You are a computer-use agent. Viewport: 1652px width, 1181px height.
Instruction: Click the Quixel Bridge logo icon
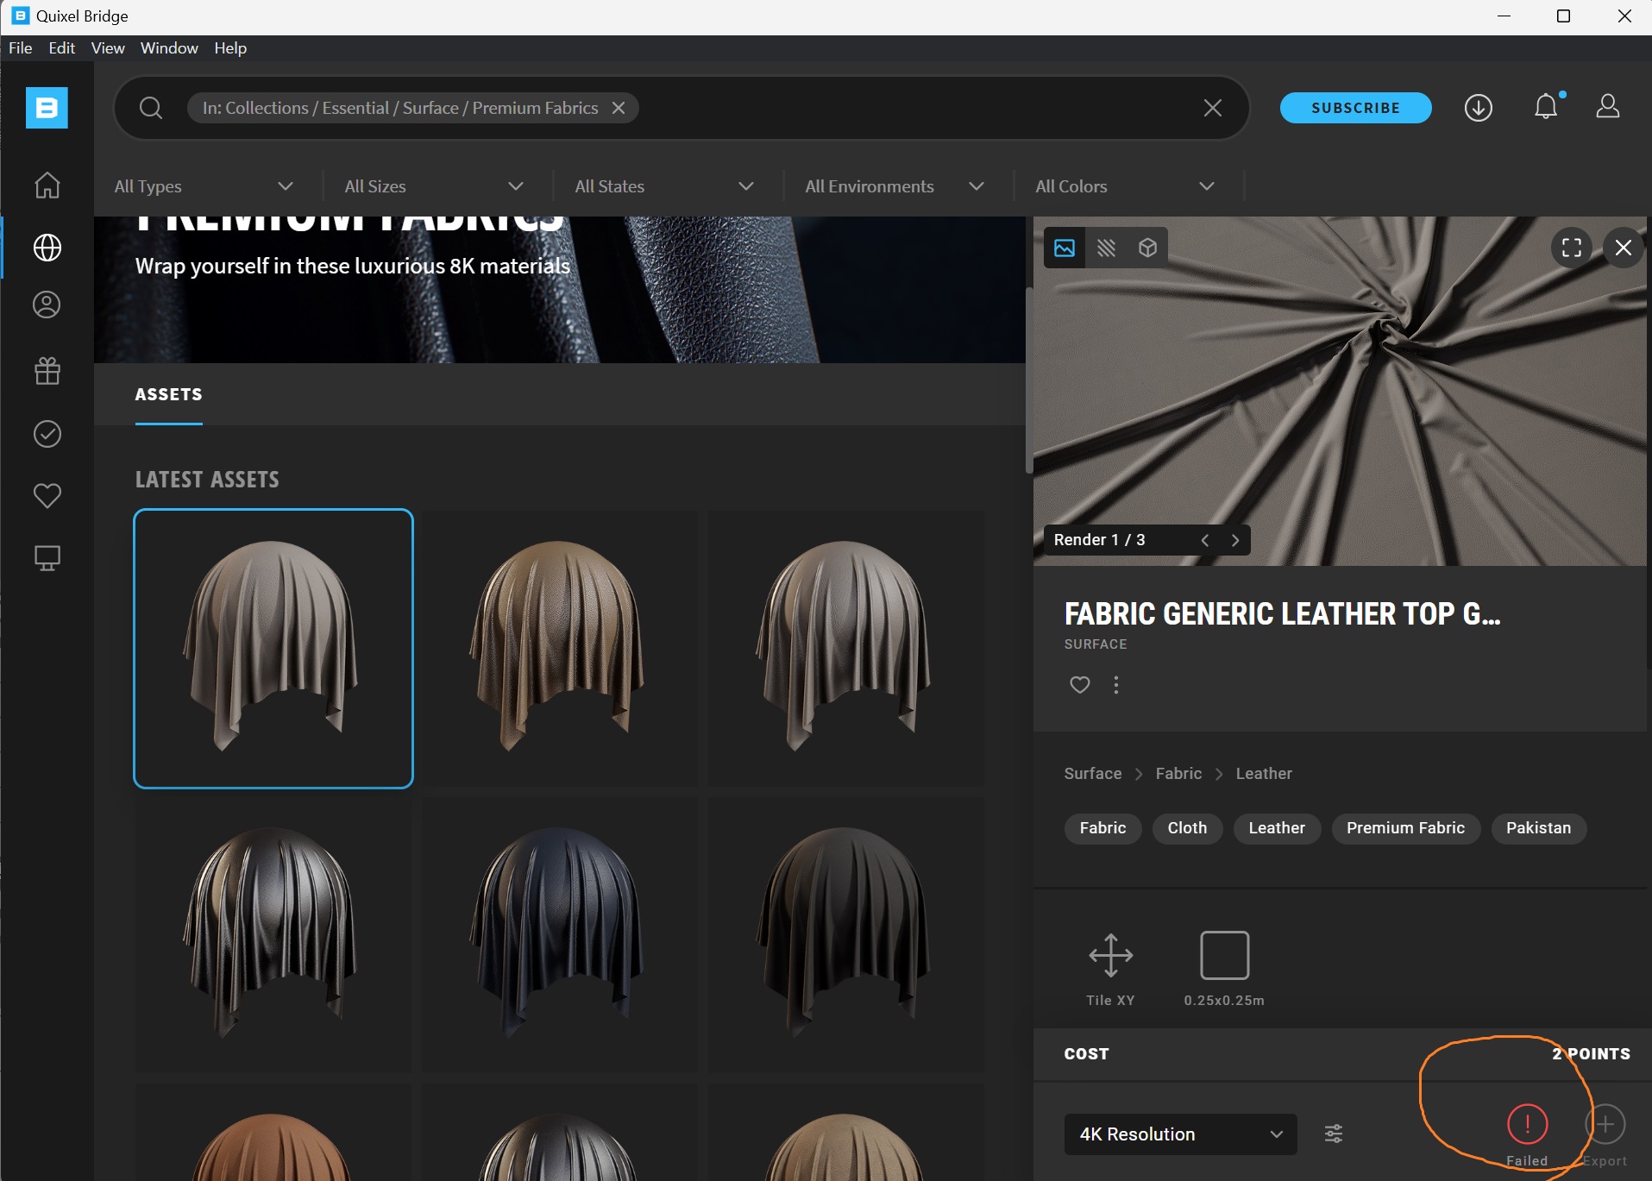click(x=47, y=108)
